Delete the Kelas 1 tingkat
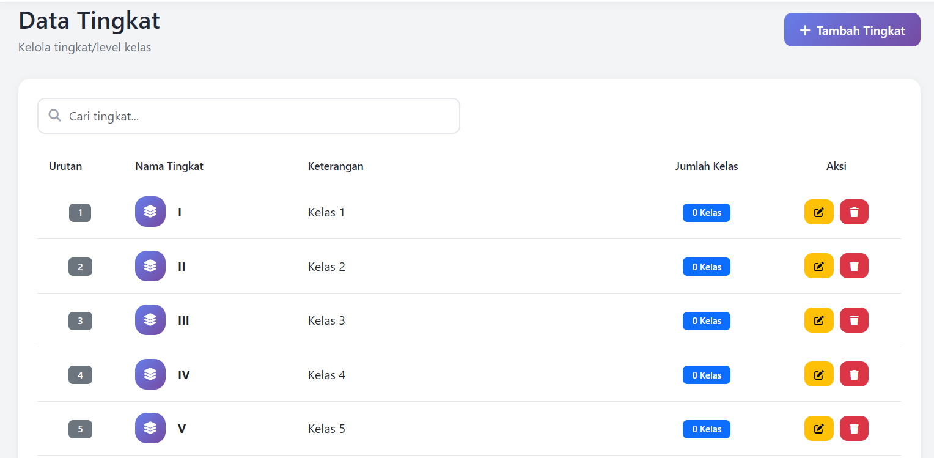This screenshot has height=458, width=934. click(854, 212)
